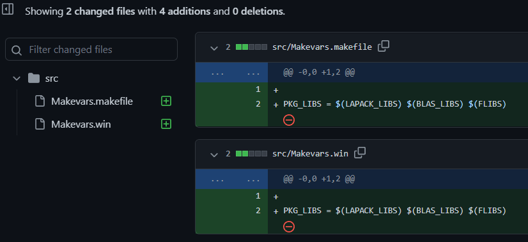
Task: Copy src/Makevars.win path to clipboard
Action: [360, 153]
